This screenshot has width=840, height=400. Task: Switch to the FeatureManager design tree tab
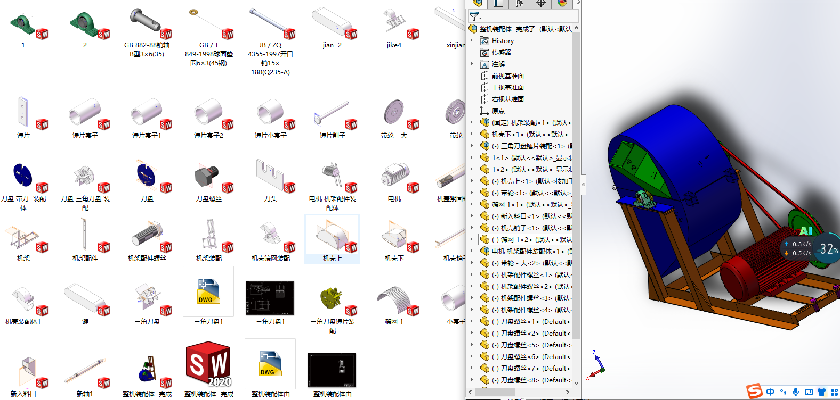[x=477, y=3]
